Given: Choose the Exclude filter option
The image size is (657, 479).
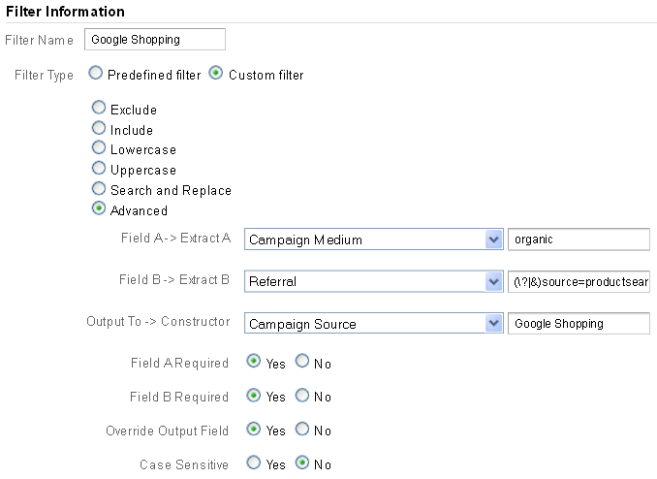Looking at the screenshot, I should coord(98,110).
